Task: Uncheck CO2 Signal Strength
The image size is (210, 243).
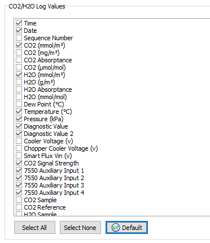Action: pyautogui.click(x=19, y=163)
